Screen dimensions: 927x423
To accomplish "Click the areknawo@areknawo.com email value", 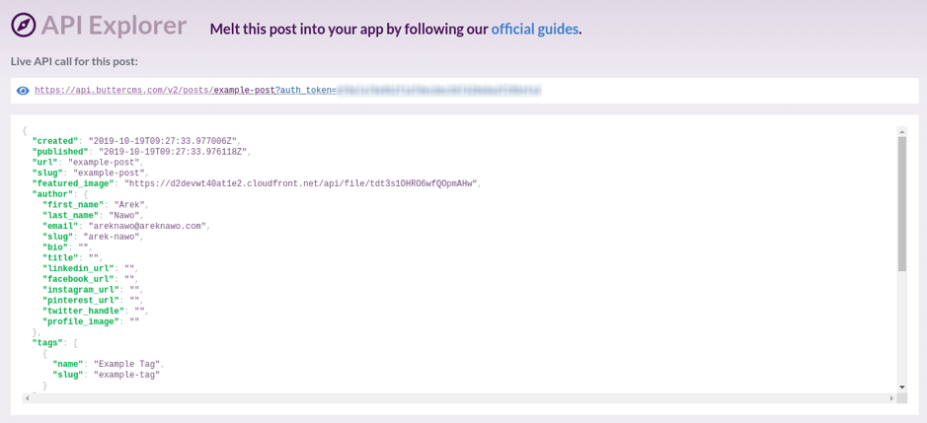I will click(x=148, y=226).
